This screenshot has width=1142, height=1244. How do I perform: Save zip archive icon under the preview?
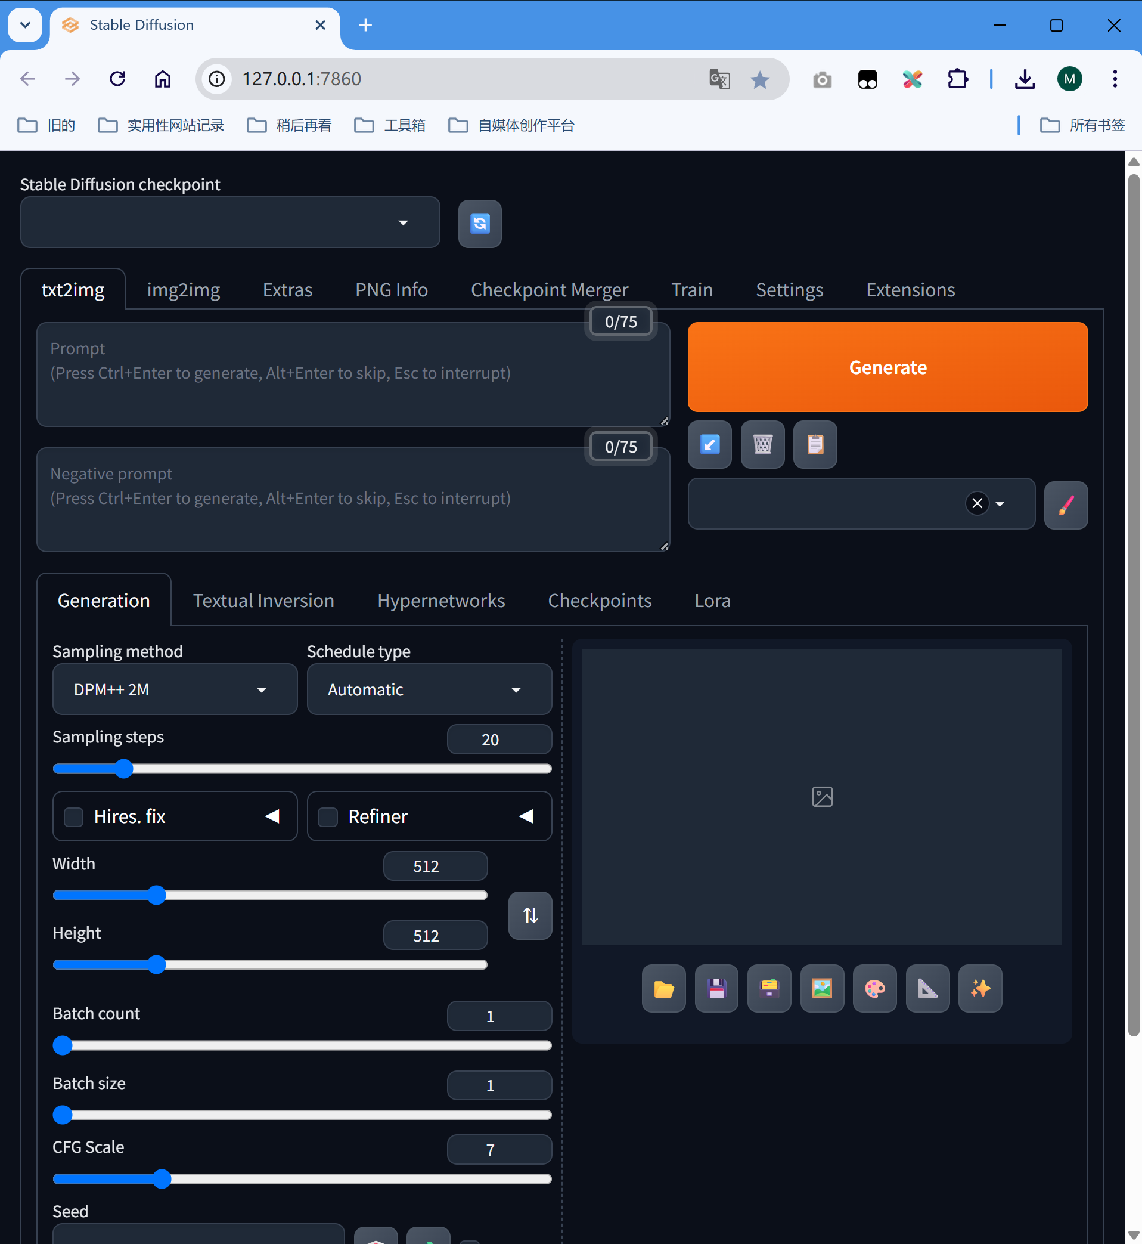[769, 989]
